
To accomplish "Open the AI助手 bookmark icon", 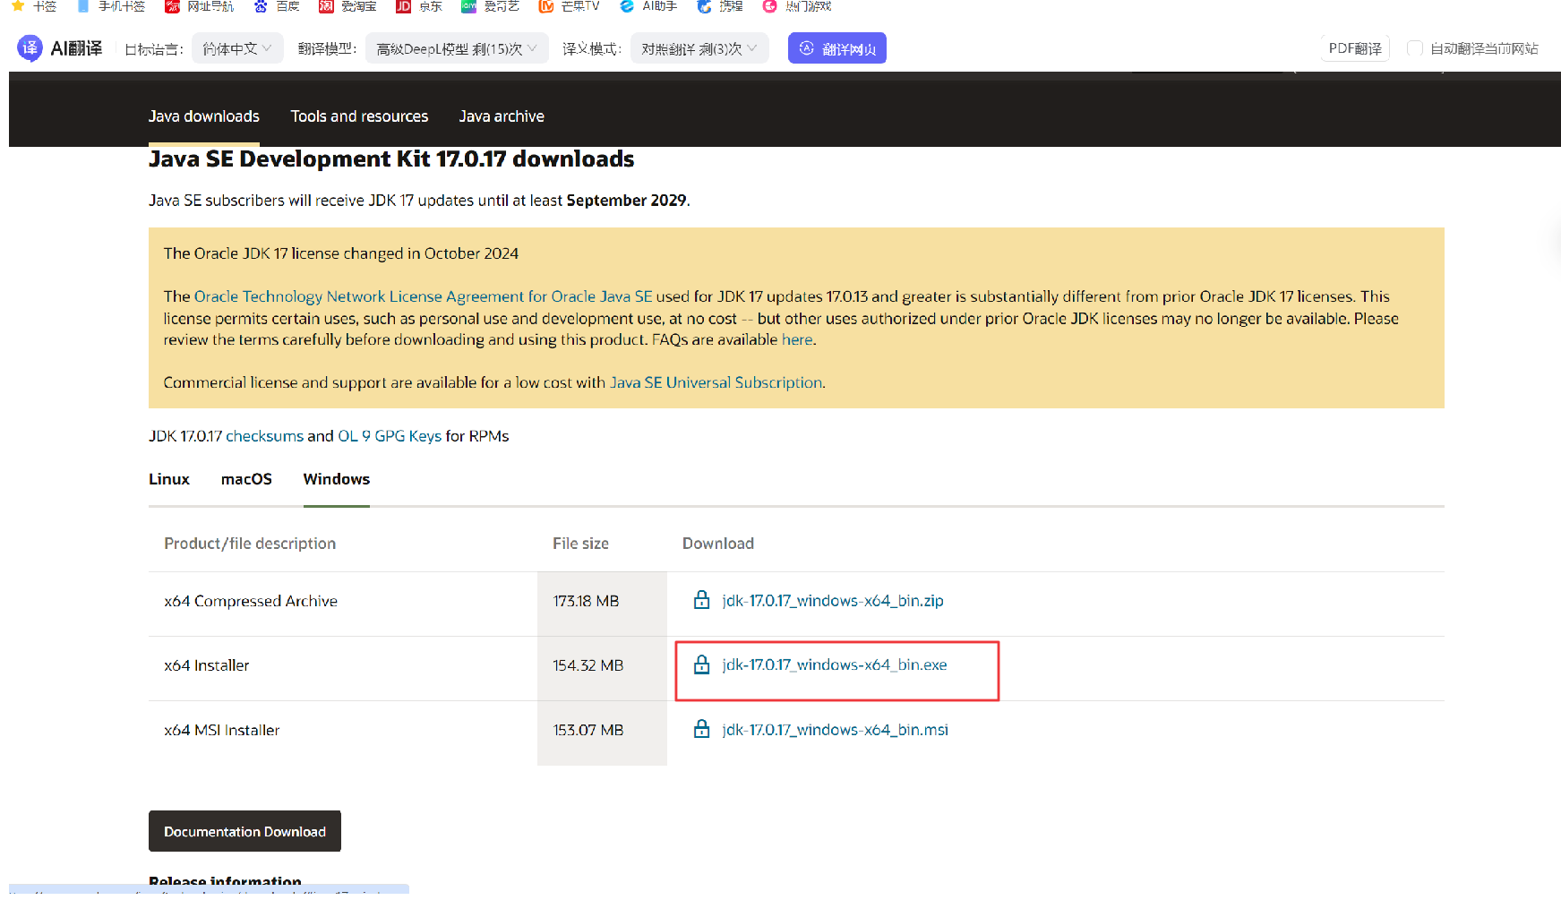I will (x=627, y=5).
